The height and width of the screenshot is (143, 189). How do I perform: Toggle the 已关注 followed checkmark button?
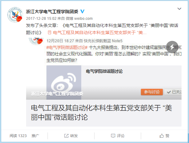173,92
